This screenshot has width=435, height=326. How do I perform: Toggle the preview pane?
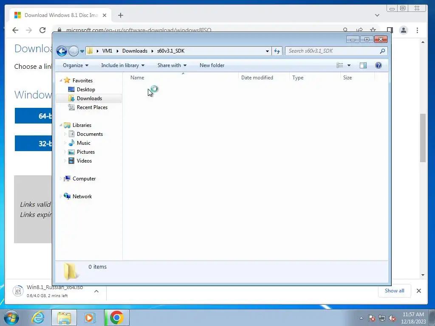coord(363,65)
